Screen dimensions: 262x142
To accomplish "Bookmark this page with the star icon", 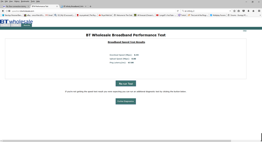I will 234,11.
